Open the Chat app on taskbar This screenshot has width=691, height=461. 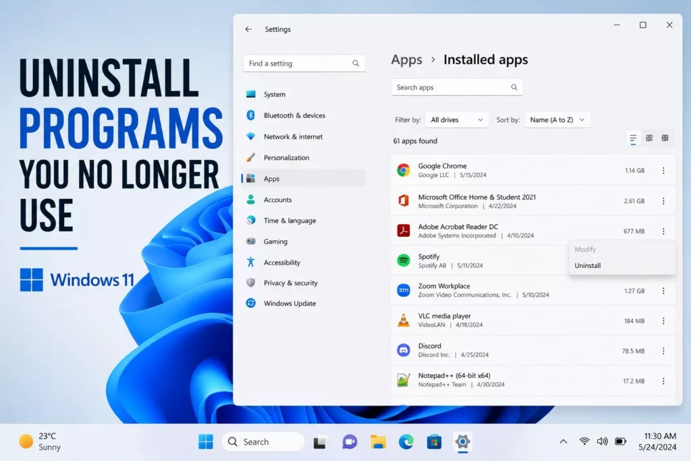pyautogui.click(x=350, y=441)
